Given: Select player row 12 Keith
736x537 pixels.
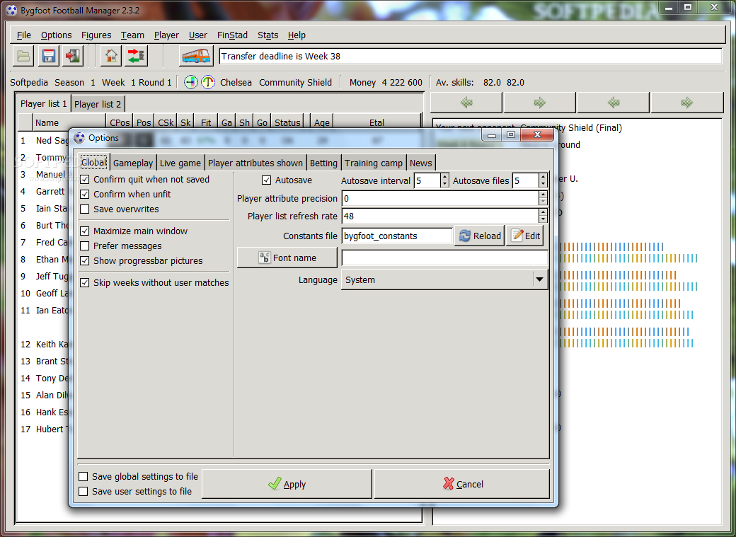Looking at the screenshot, I should coord(45,344).
